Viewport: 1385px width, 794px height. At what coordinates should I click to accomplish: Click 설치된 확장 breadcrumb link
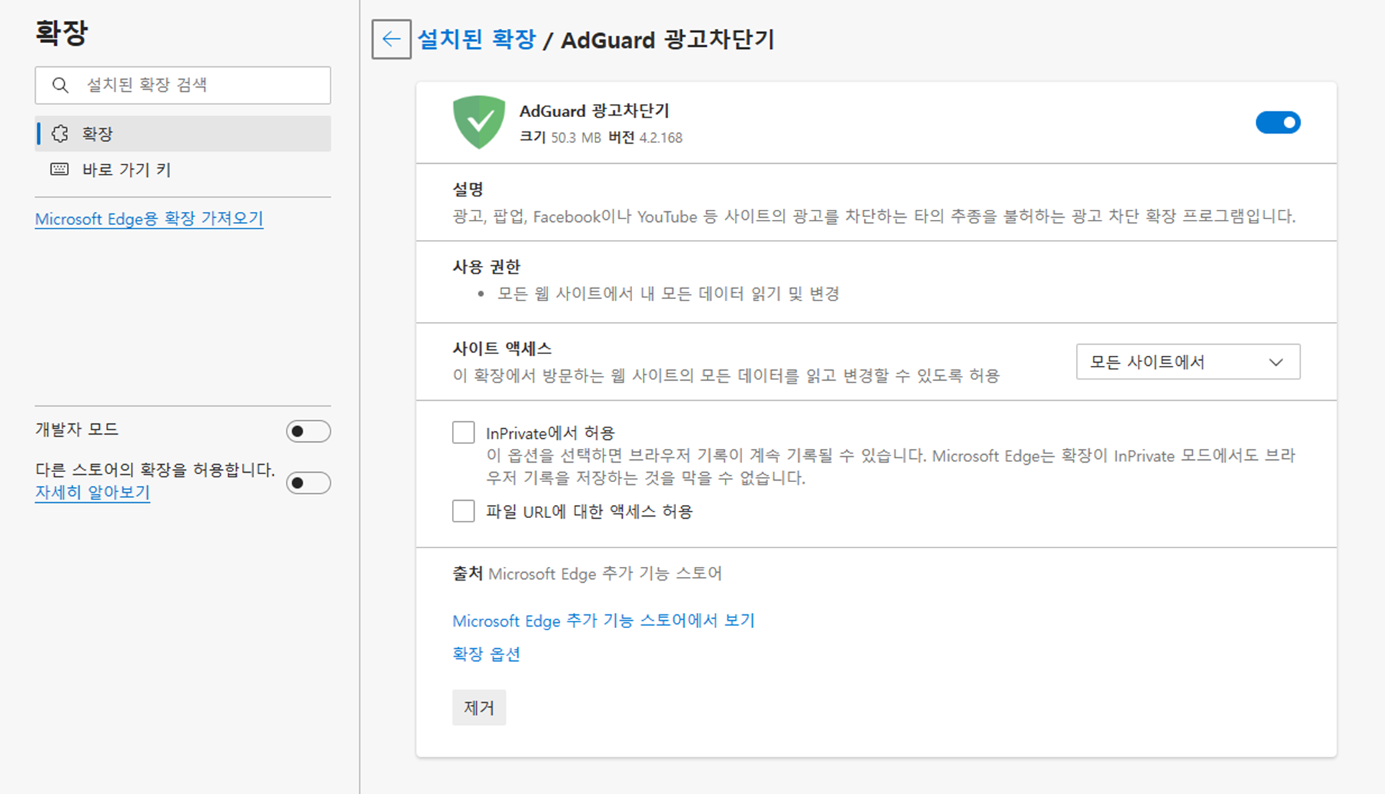click(x=476, y=40)
